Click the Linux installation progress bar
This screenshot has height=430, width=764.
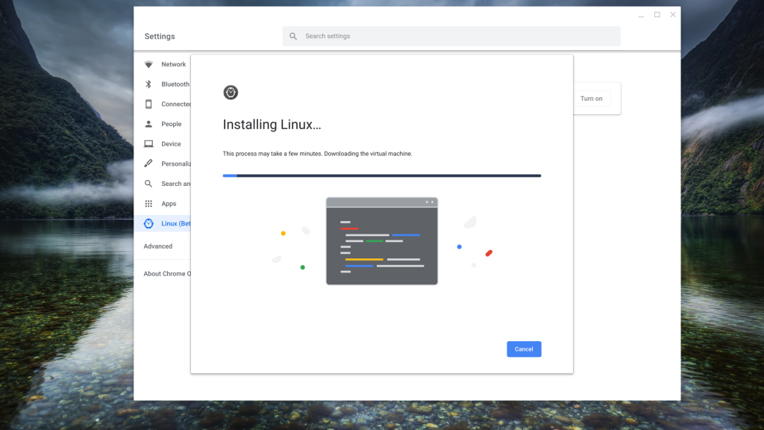point(381,175)
